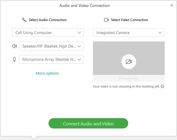The width and height of the screenshot is (177, 140).
Task: Click the info icon after the video notice
Action: coord(162,86)
